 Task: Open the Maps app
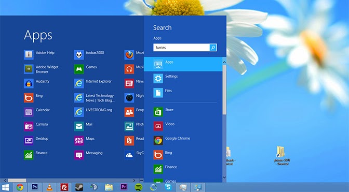point(85,141)
